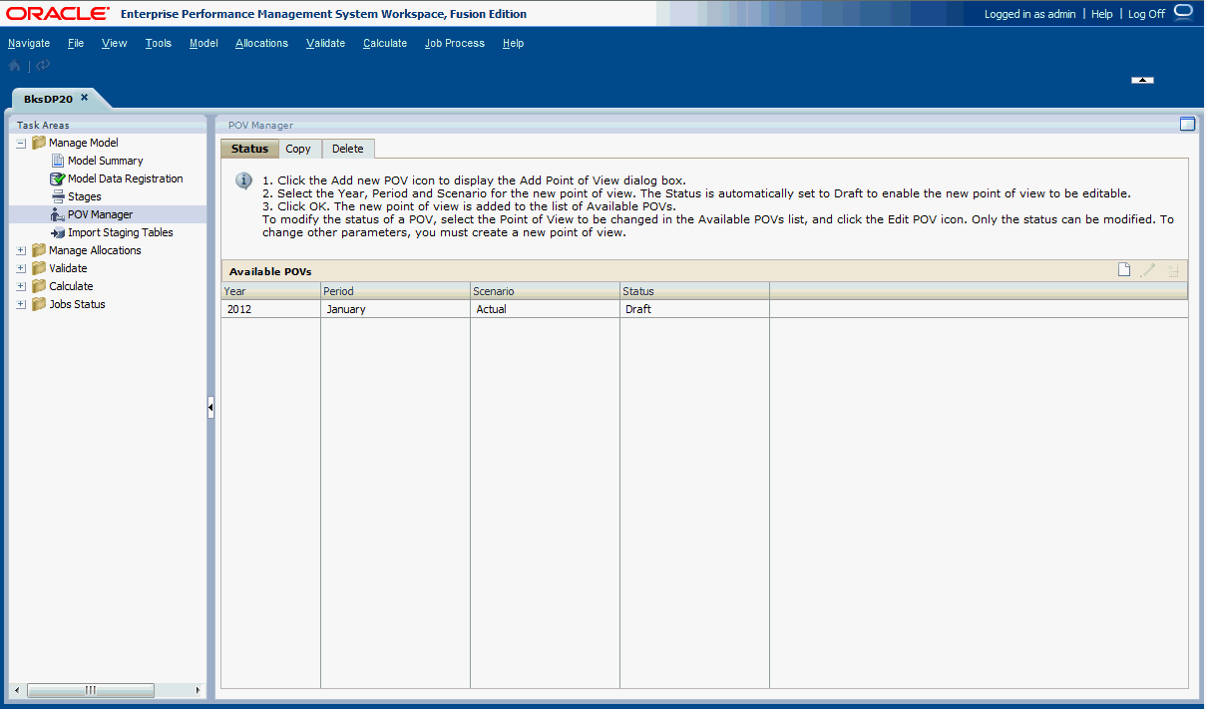Expand the Jobs Status tree node
1206x709 pixels.
click(x=21, y=305)
